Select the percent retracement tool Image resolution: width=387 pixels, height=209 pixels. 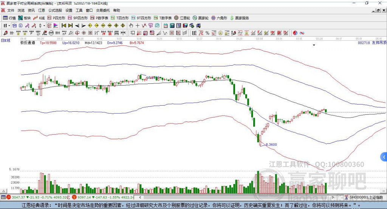coord(207,33)
